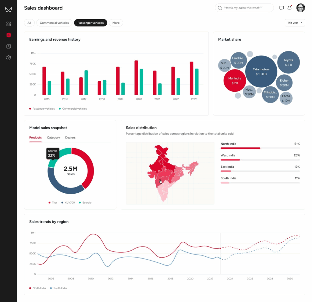Click the search magnifier icon
This screenshot has width=312, height=302.
click(220, 8)
